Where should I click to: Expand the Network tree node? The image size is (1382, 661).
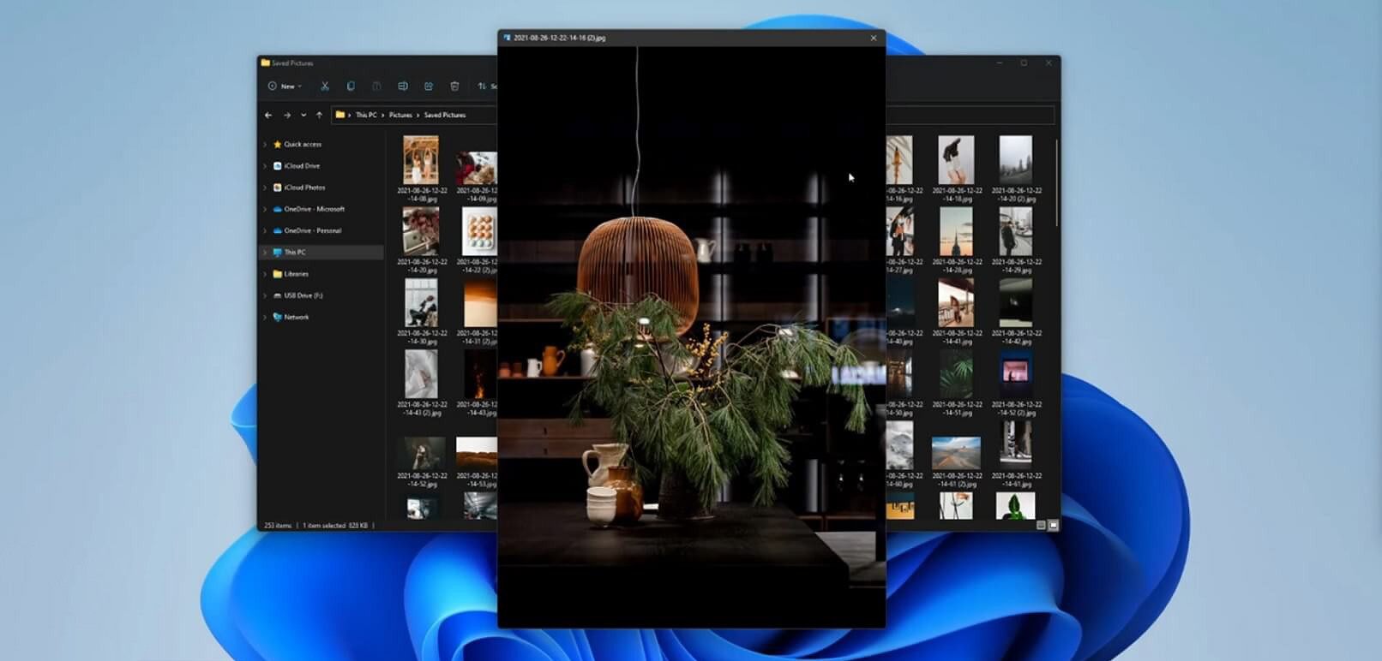(265, 317)
